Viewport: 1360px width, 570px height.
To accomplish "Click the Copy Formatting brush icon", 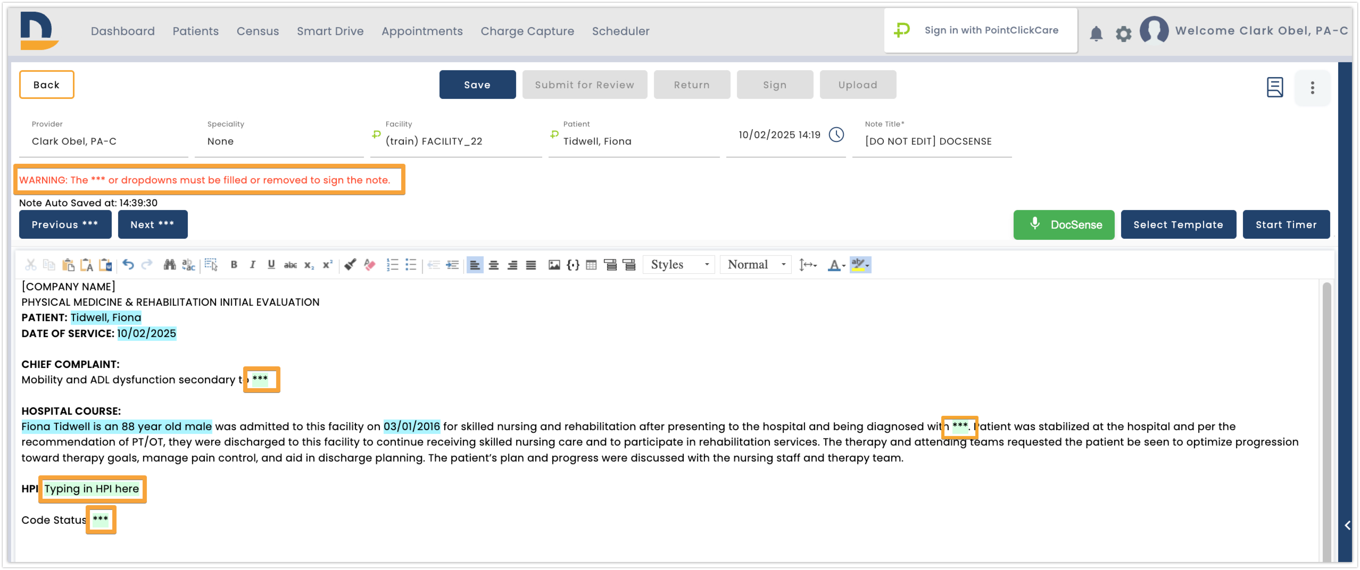I will point(350,265).
